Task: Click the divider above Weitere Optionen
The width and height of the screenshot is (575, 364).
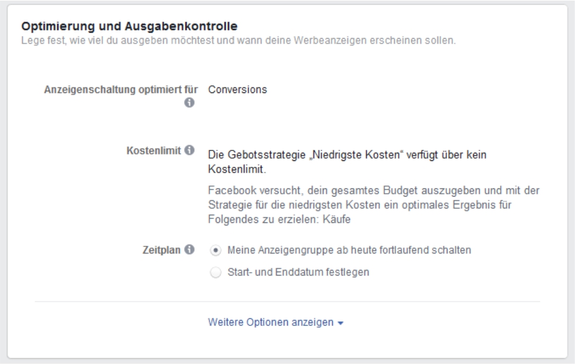Action: coord(288,301)
